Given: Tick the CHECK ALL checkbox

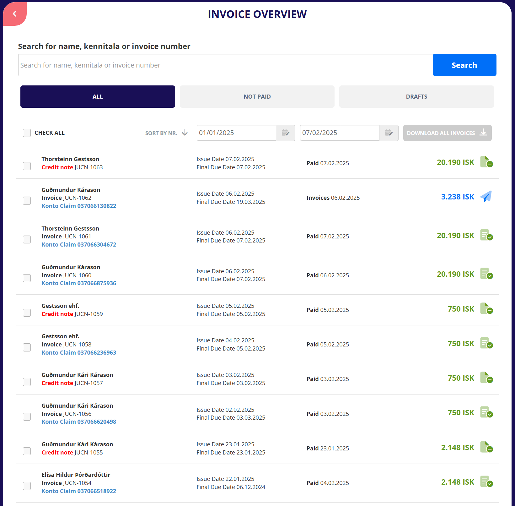Looking at the screenshot, I should click(x=27, y=133).
